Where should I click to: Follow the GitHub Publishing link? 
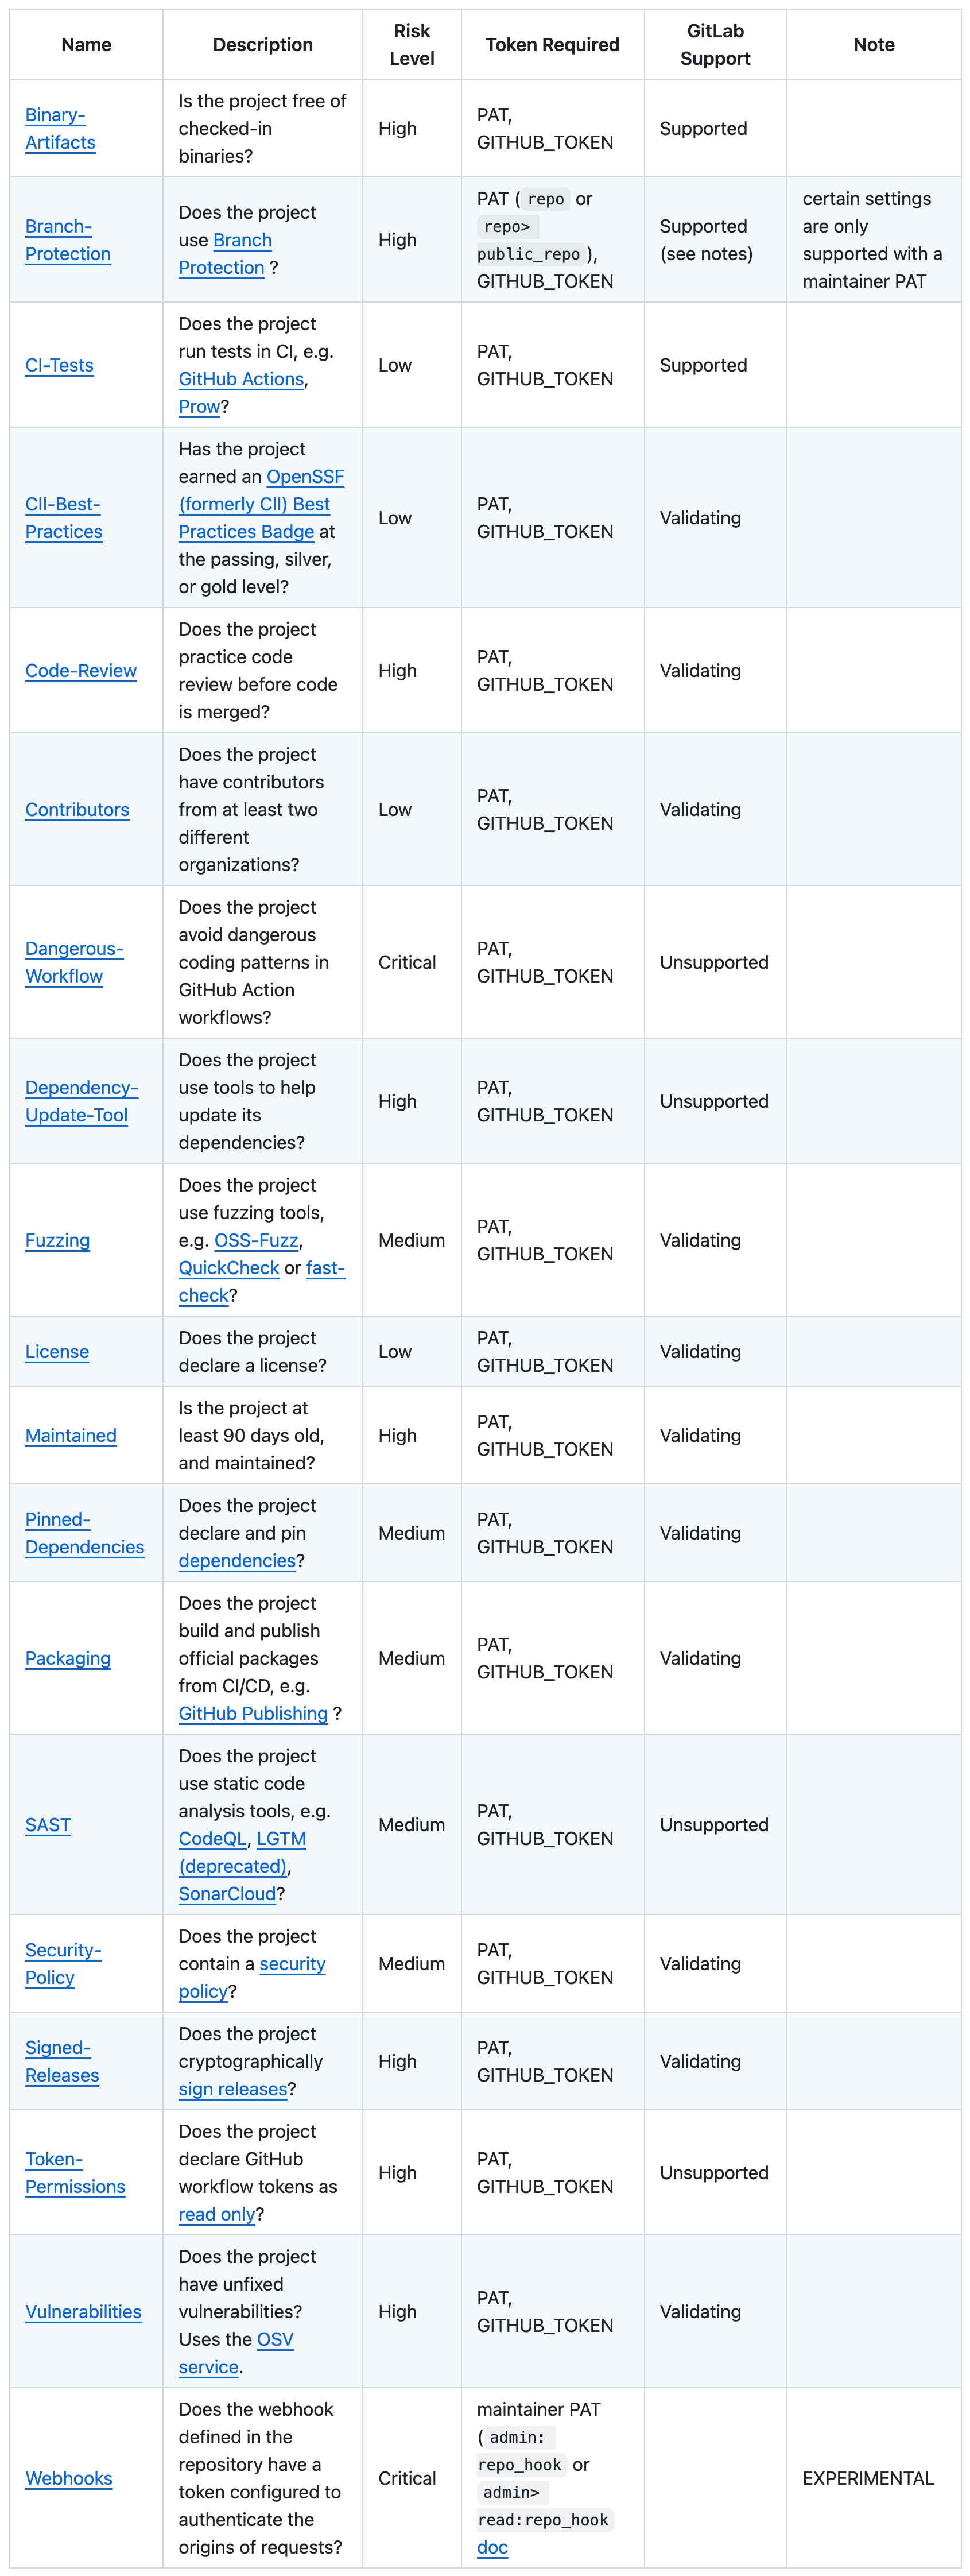pyautogui.click(x=253, y=1714)
